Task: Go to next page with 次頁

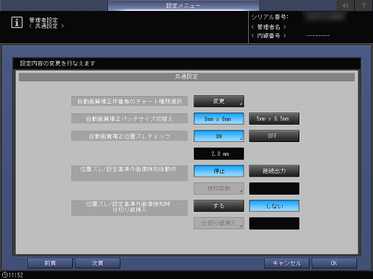Action: [x=97, y=263]
